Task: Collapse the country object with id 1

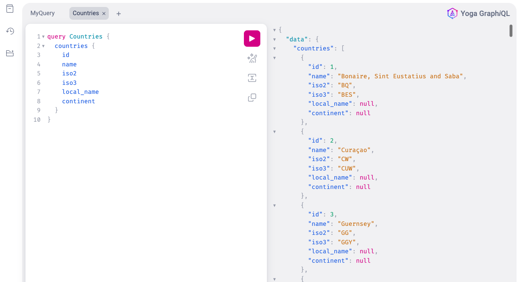Action: 275,58
